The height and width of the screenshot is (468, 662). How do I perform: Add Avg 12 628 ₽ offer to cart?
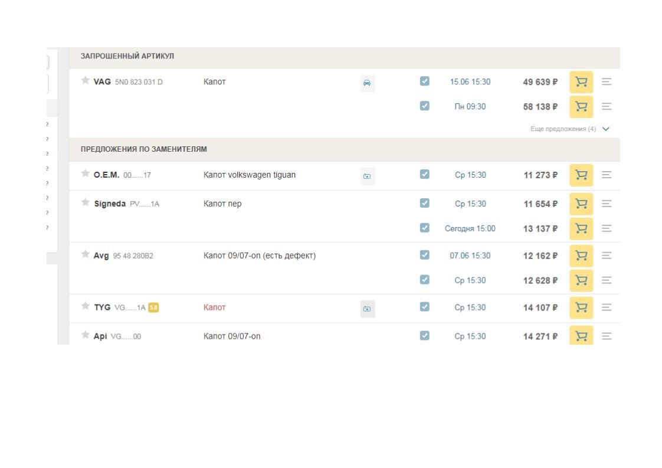tap(581, 280)
